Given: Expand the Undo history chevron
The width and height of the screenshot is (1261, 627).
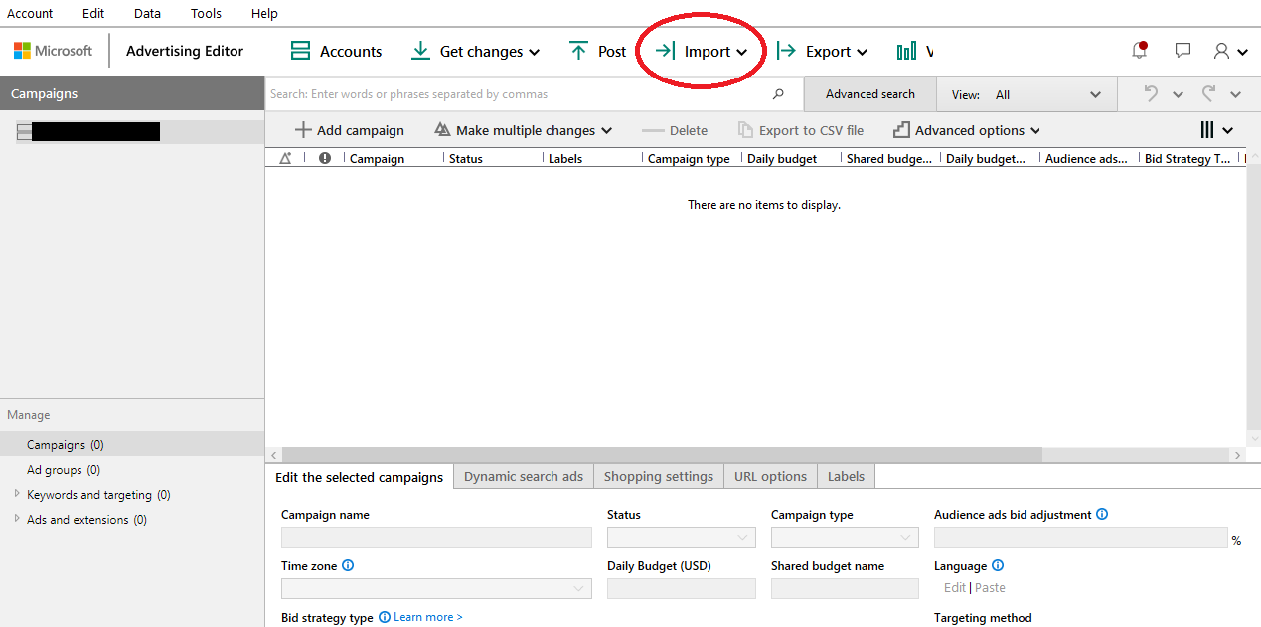Looking at the screenshot, I should pos(1178,94).
